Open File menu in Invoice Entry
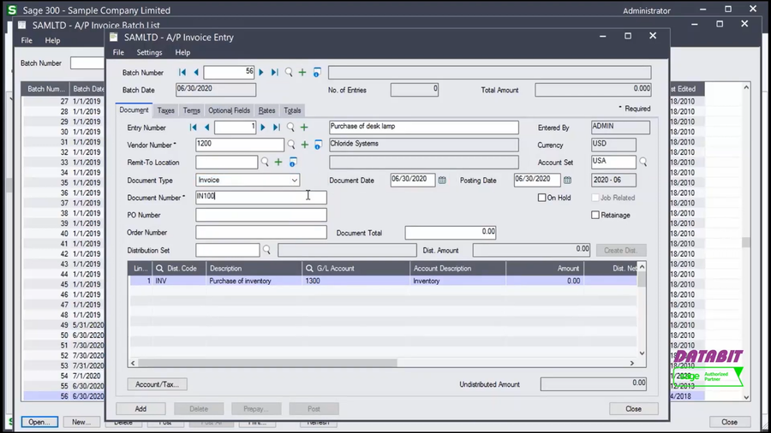 [x=118, y=52]
